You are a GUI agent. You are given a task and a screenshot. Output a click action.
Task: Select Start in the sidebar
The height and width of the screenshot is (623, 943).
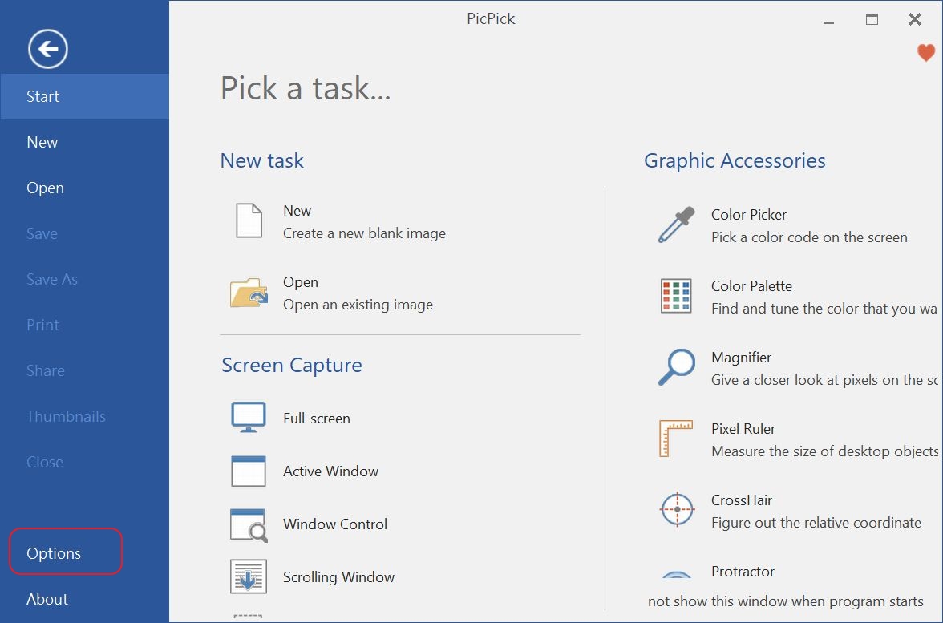[85, 96]
